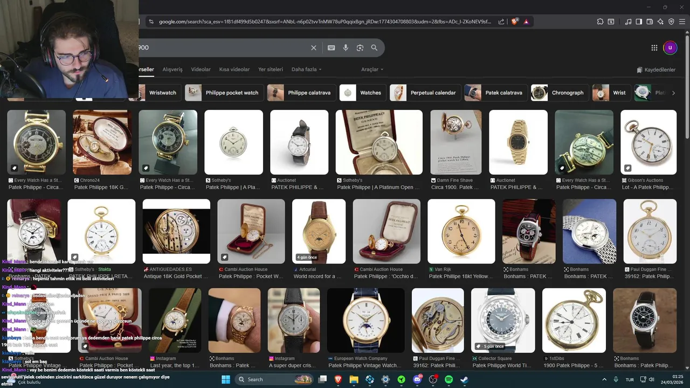
Task: Open Collector Square World Time image
Action: pos(503,320)
